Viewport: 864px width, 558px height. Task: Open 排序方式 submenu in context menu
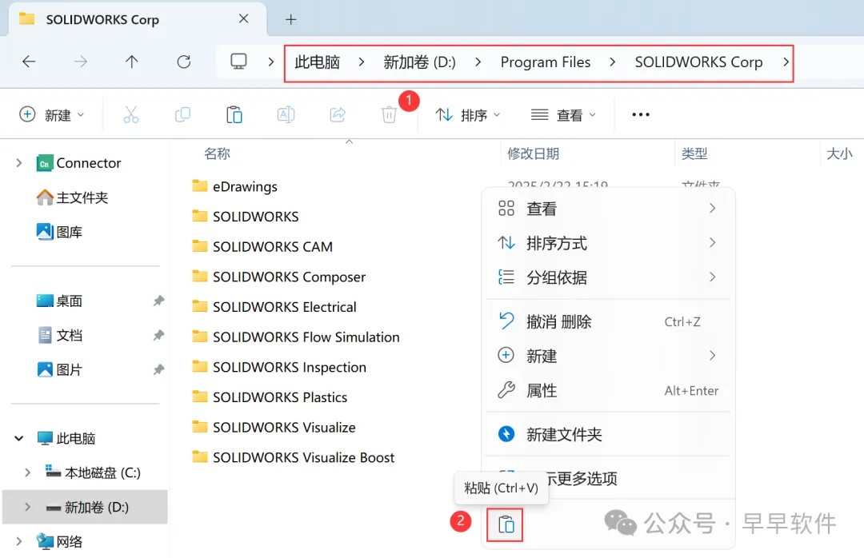click(x=608, y=243)
